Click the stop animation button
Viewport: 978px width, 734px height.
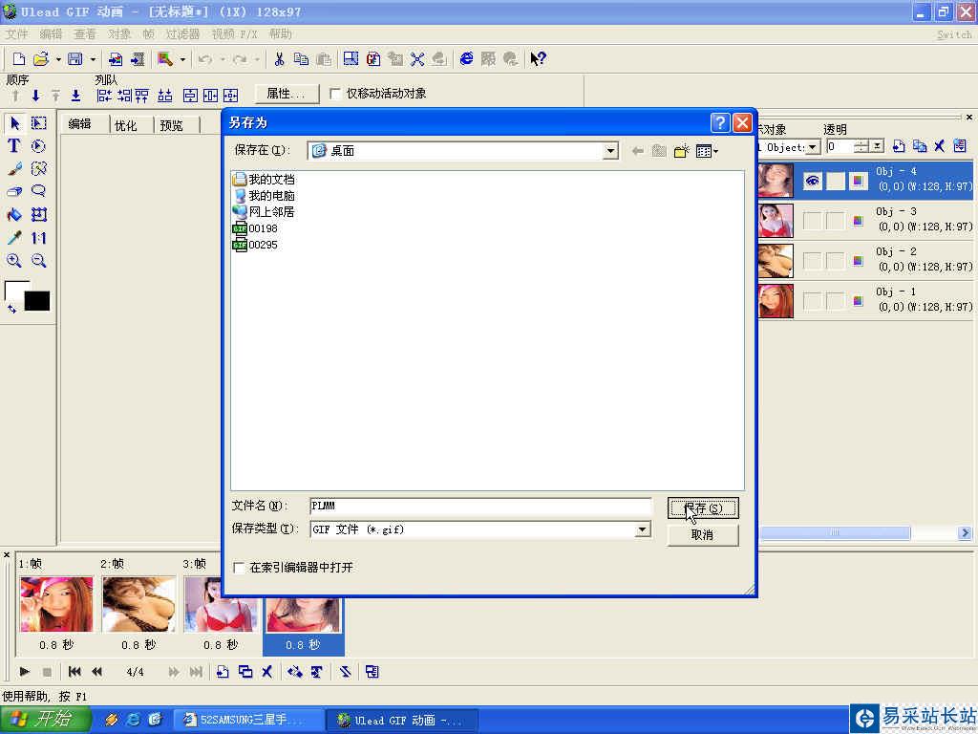(x=47, y=672)
